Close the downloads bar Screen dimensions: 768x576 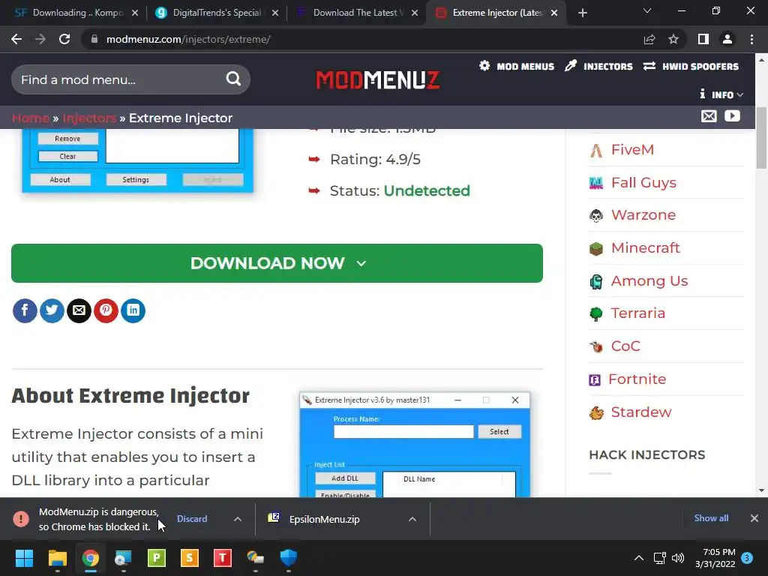pos(754,518)
